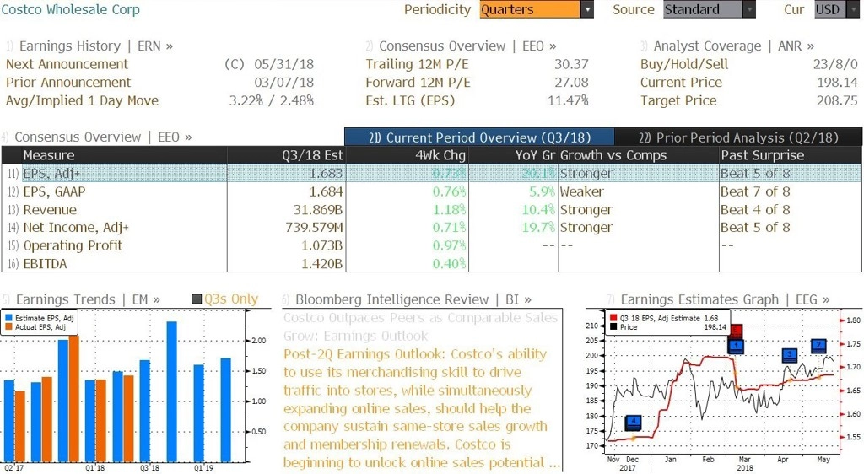The height and width of the screenshot is (474, 864).
Task: Click Prior Announcement date 03/07/18
Action: 283,83
